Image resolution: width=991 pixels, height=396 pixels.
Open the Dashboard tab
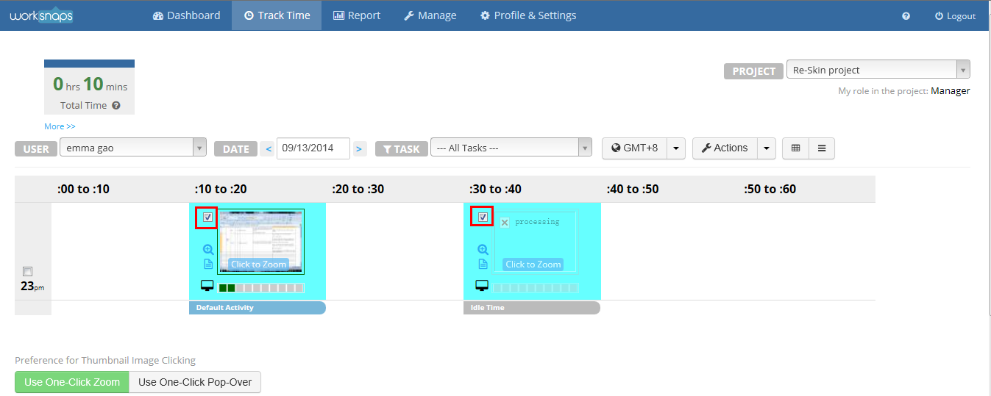point(187,15)
